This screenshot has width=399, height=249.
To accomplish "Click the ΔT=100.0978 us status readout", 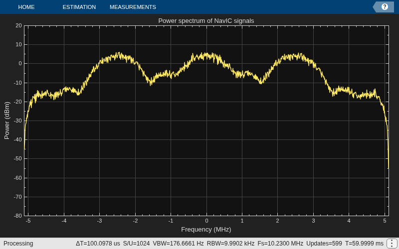I will point(98,244).
